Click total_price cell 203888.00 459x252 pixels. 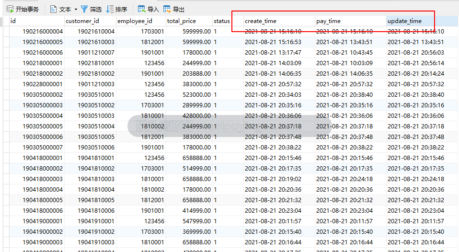(189, 74)
